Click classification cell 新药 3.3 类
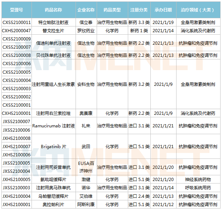The image size is (222, 210). click(139, 22)
